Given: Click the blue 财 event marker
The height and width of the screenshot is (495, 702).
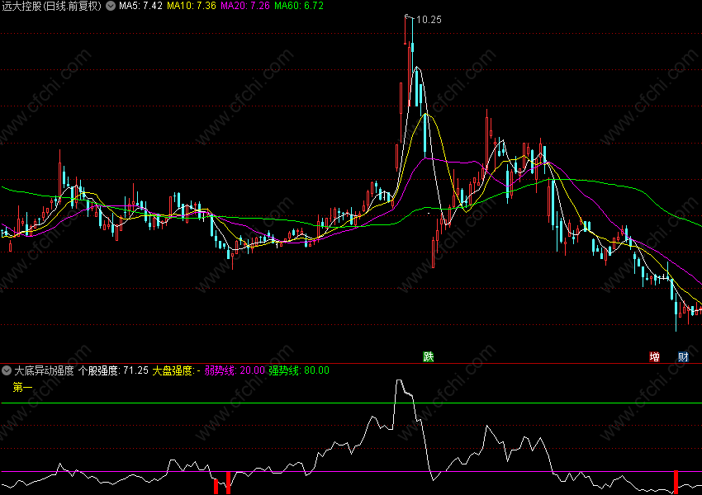Looking at the screenshot, I should [683, 357].
